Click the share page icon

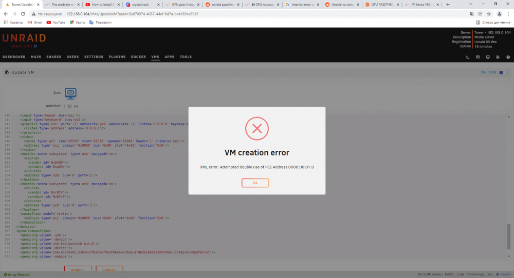480,14
